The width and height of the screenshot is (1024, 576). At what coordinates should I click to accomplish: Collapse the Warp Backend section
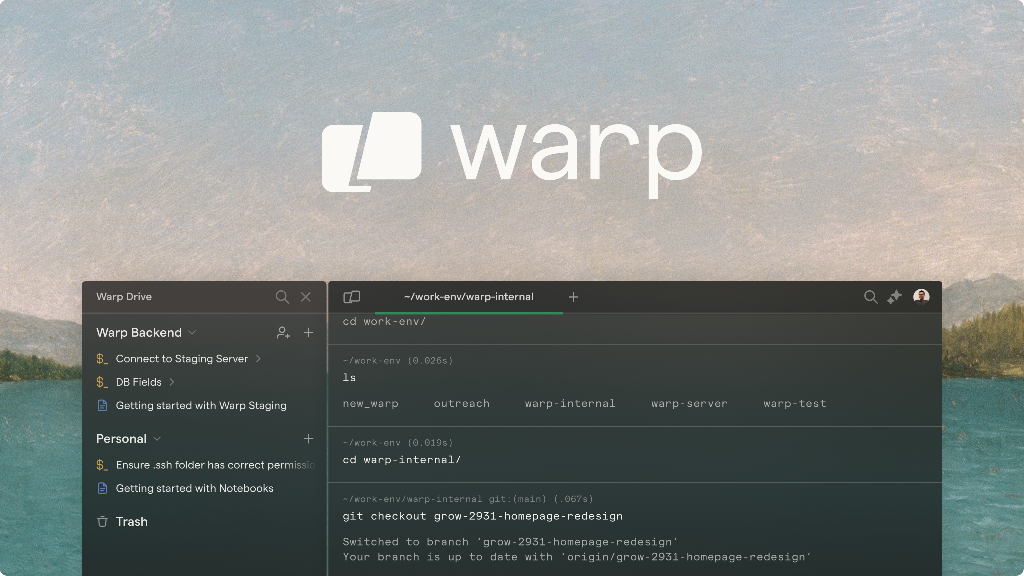(x=193, y=332)
